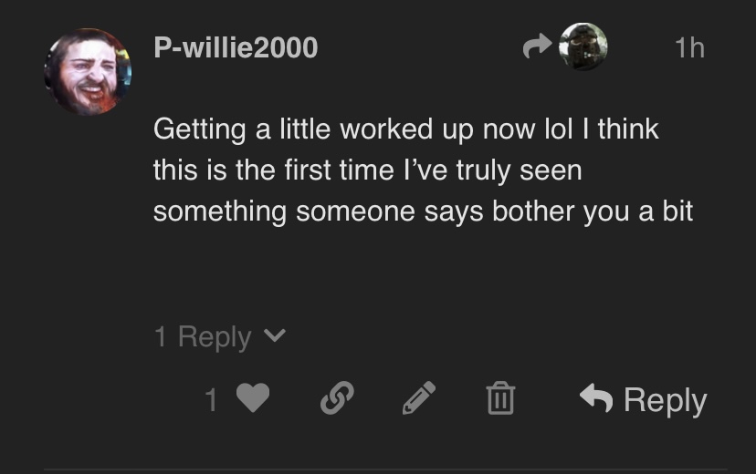This screenshot has width=756, height=474.
Task: Open the replied-to user's small avatar
Action: click(583, 46)
